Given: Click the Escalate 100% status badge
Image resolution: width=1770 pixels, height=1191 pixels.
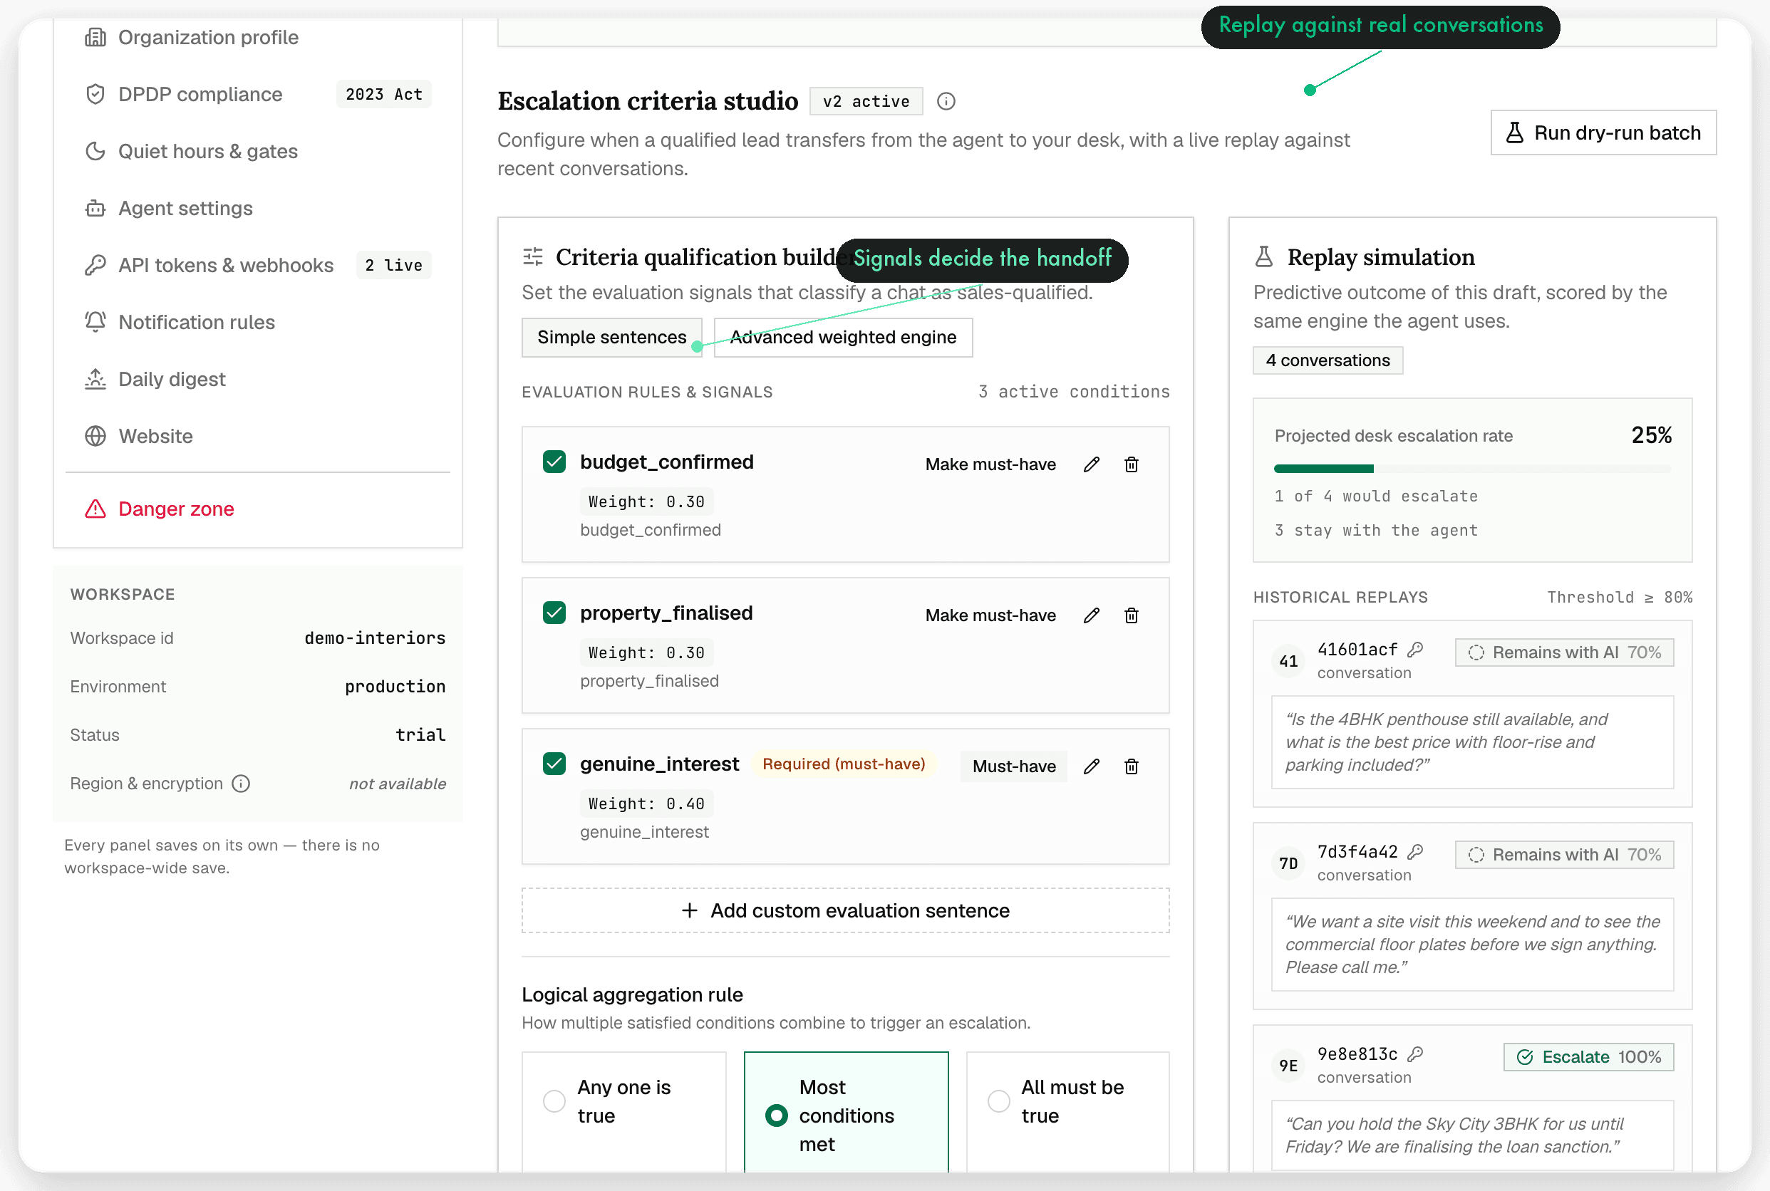Looking at the screenshot, I should 1588,1056.
